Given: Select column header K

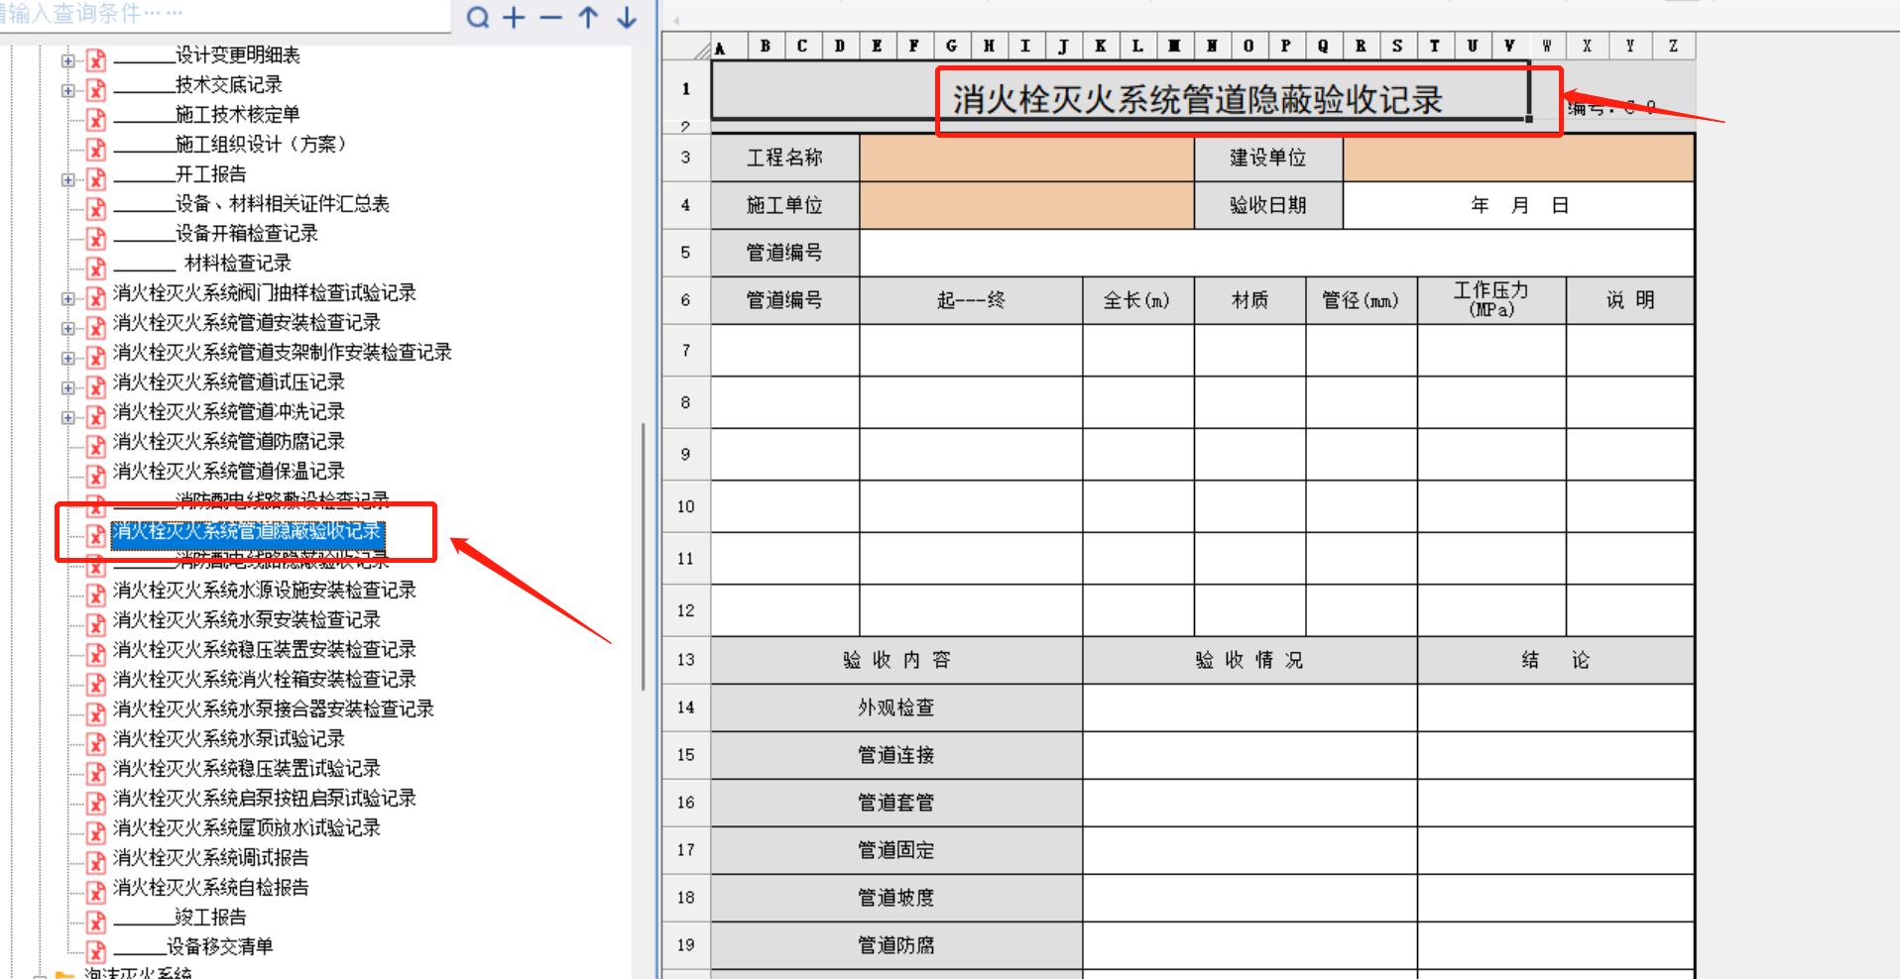Looking at the screenshot, I should click(1101, 47).
